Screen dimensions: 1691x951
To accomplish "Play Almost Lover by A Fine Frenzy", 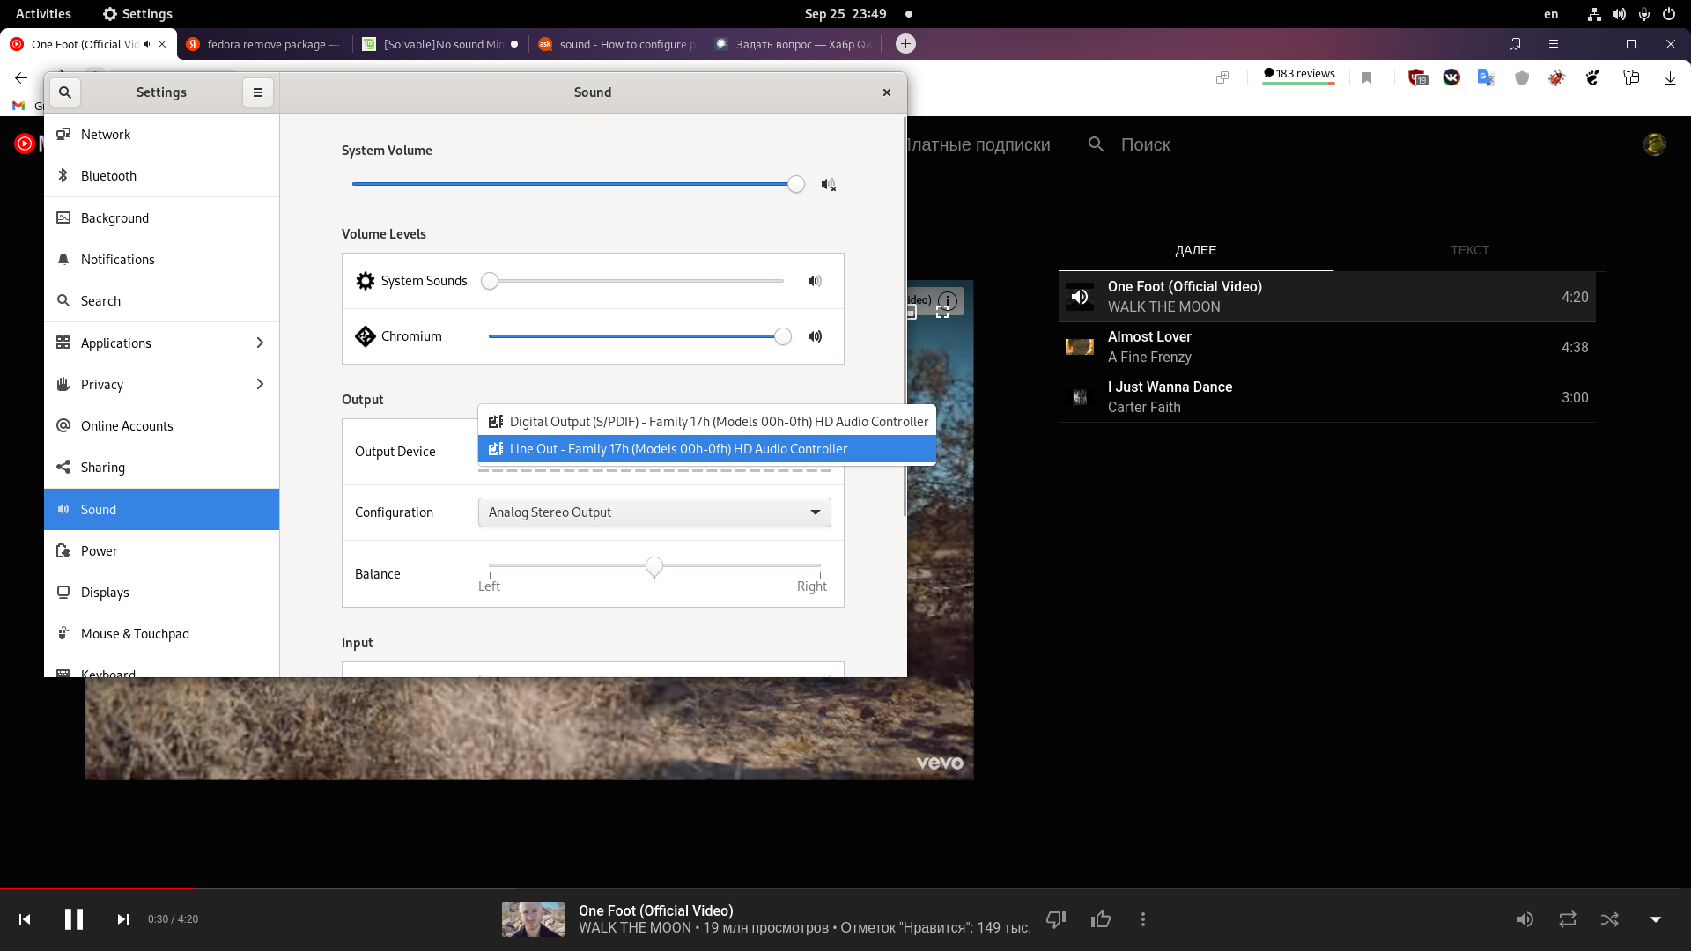I will tap(1327, 347).
